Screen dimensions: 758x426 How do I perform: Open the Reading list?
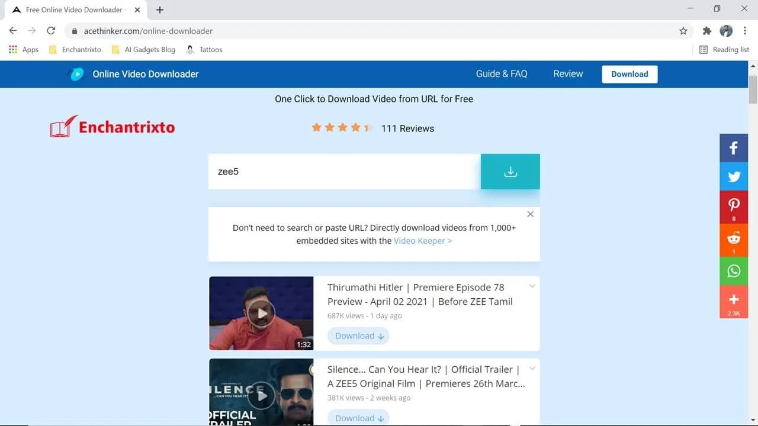point(724,50)
